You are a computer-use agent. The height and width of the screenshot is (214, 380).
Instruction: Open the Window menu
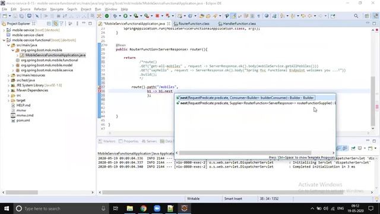tap(111, 10)
